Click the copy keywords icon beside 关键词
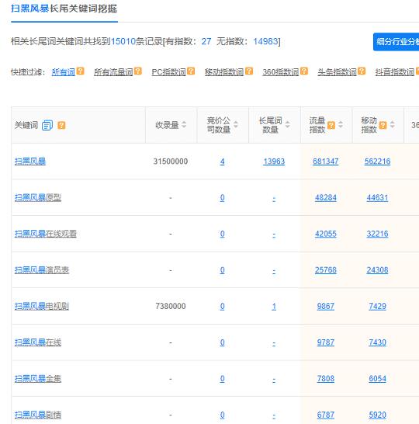The width and height of the screenshot is (419, 424). [x=47, y=125]
